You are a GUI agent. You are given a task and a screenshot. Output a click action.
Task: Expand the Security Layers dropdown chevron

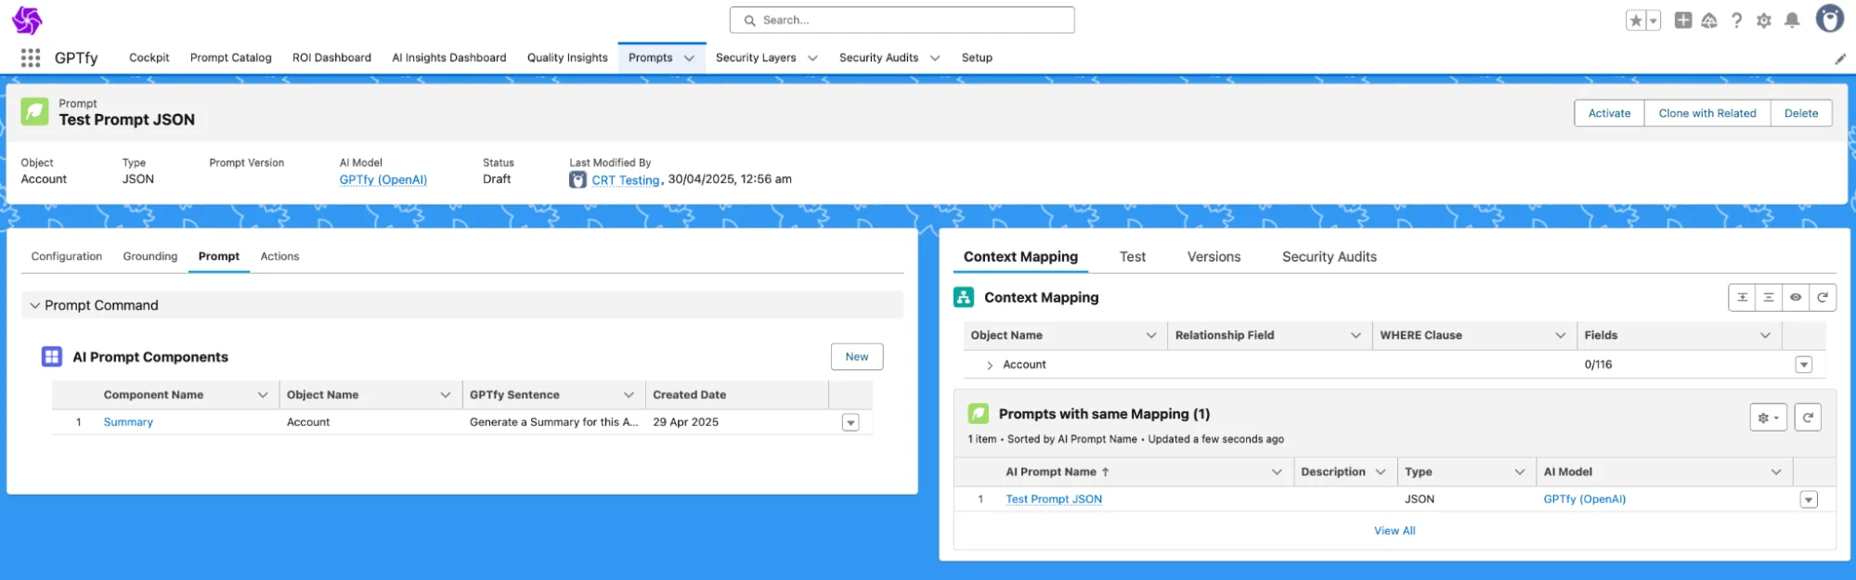tap(813, 58)
